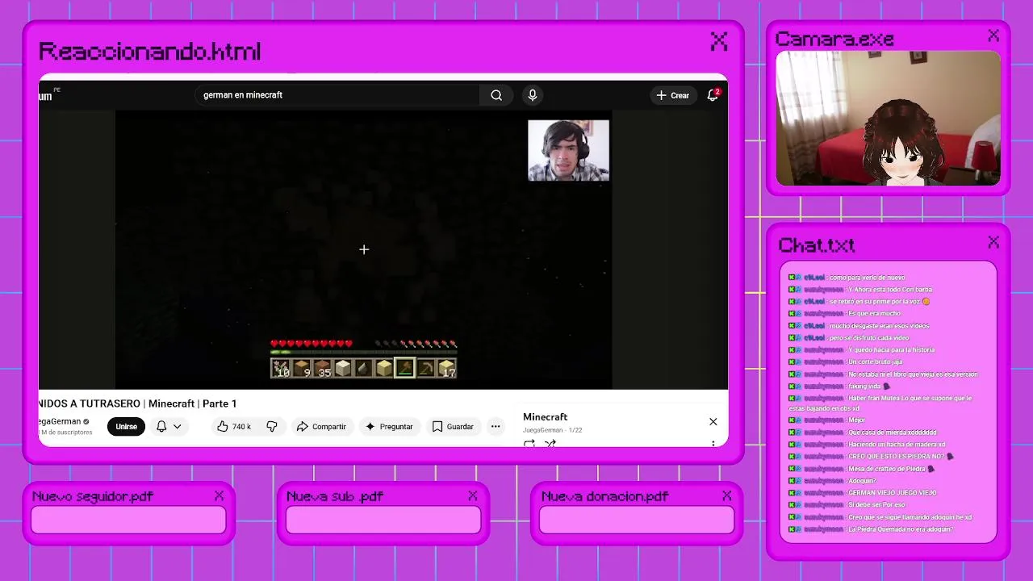Click chat message 'Un corte bruto jaja'
The height and width of the screenshot is (581, 1033).
875,362
